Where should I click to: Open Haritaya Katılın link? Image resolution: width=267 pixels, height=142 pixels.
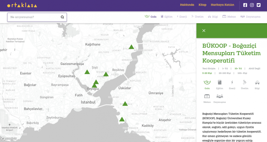[222, 5]
